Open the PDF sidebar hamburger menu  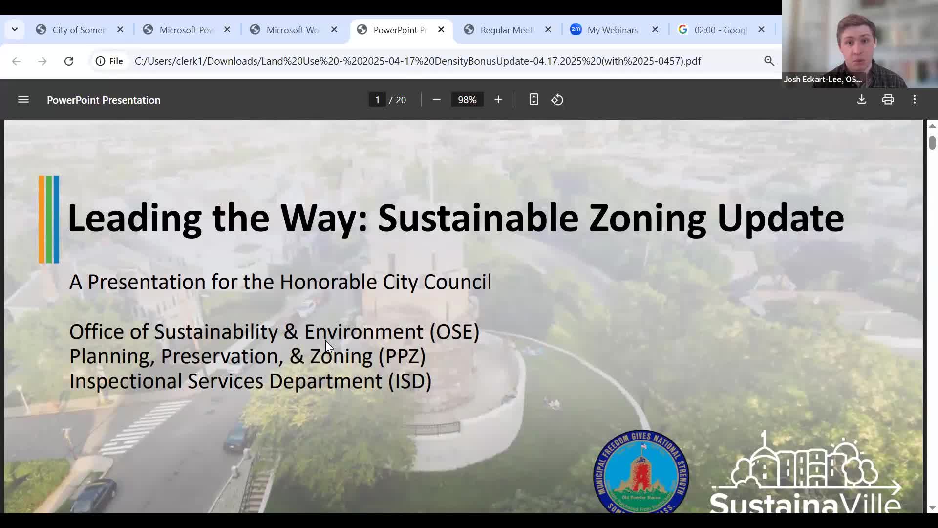(23, 100)
